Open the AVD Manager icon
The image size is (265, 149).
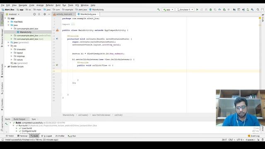(x=248, y=10)
